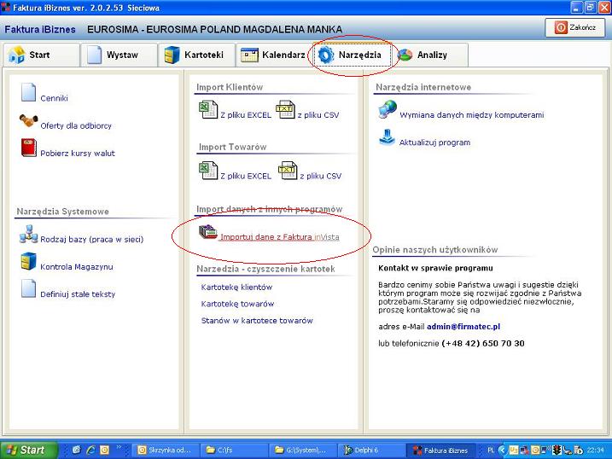
Task: Import clients Z pliku EXCEL link
Action: 246,115
